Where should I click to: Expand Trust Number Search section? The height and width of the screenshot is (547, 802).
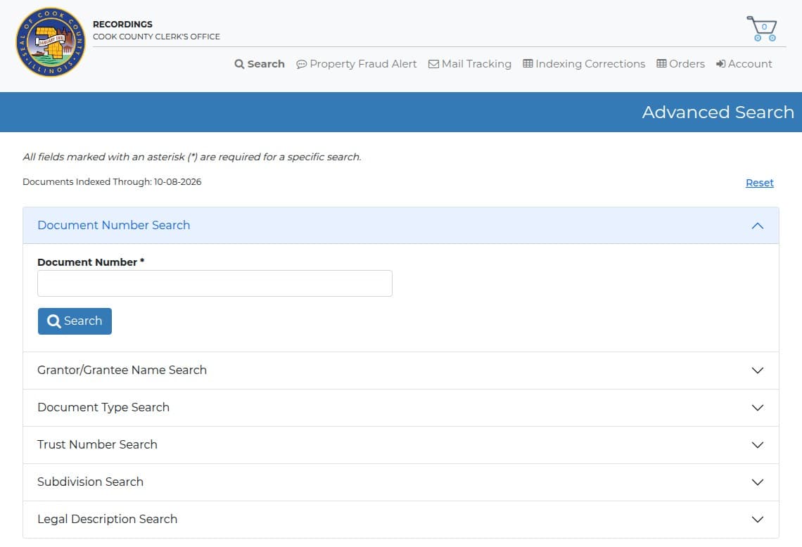pyautogui.click(x=400, y=445)
